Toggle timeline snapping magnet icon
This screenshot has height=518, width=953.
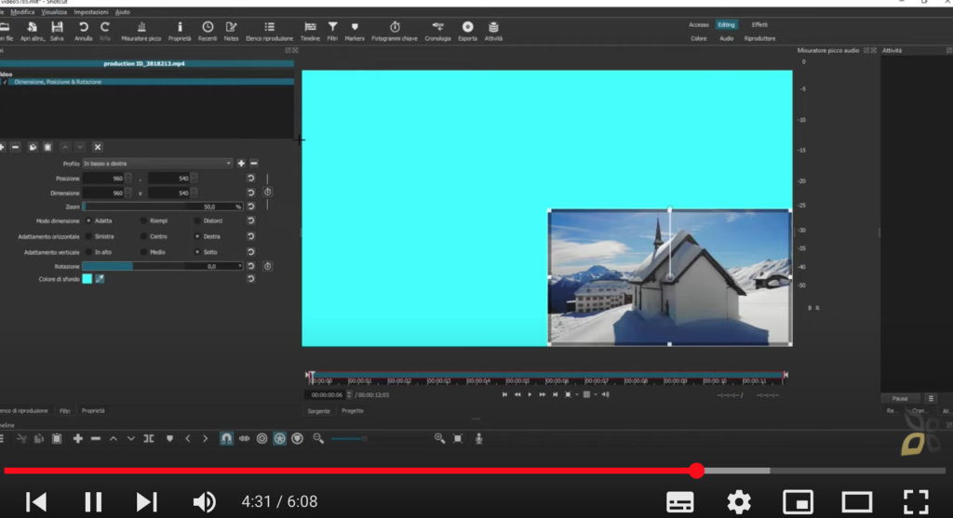(226, 438)
